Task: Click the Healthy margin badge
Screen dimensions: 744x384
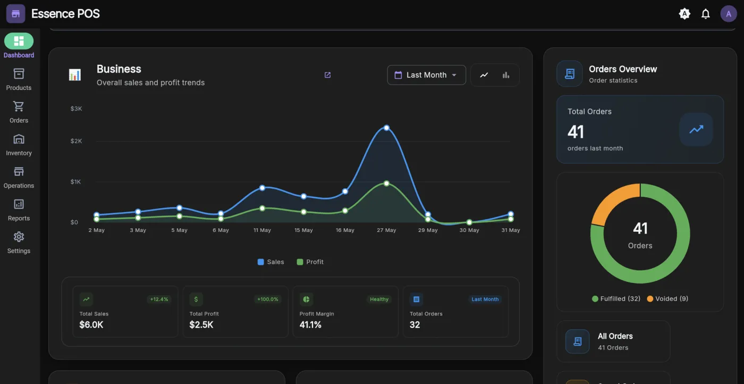Action: 379,299
